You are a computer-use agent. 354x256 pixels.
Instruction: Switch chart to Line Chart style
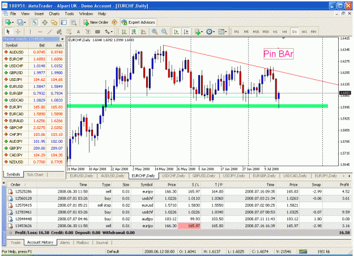[143, 32]
